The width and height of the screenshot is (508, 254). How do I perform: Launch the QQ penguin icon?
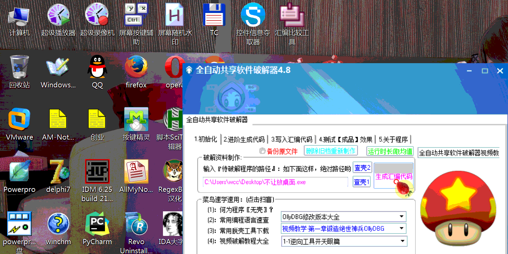click(x=97, y=72)
